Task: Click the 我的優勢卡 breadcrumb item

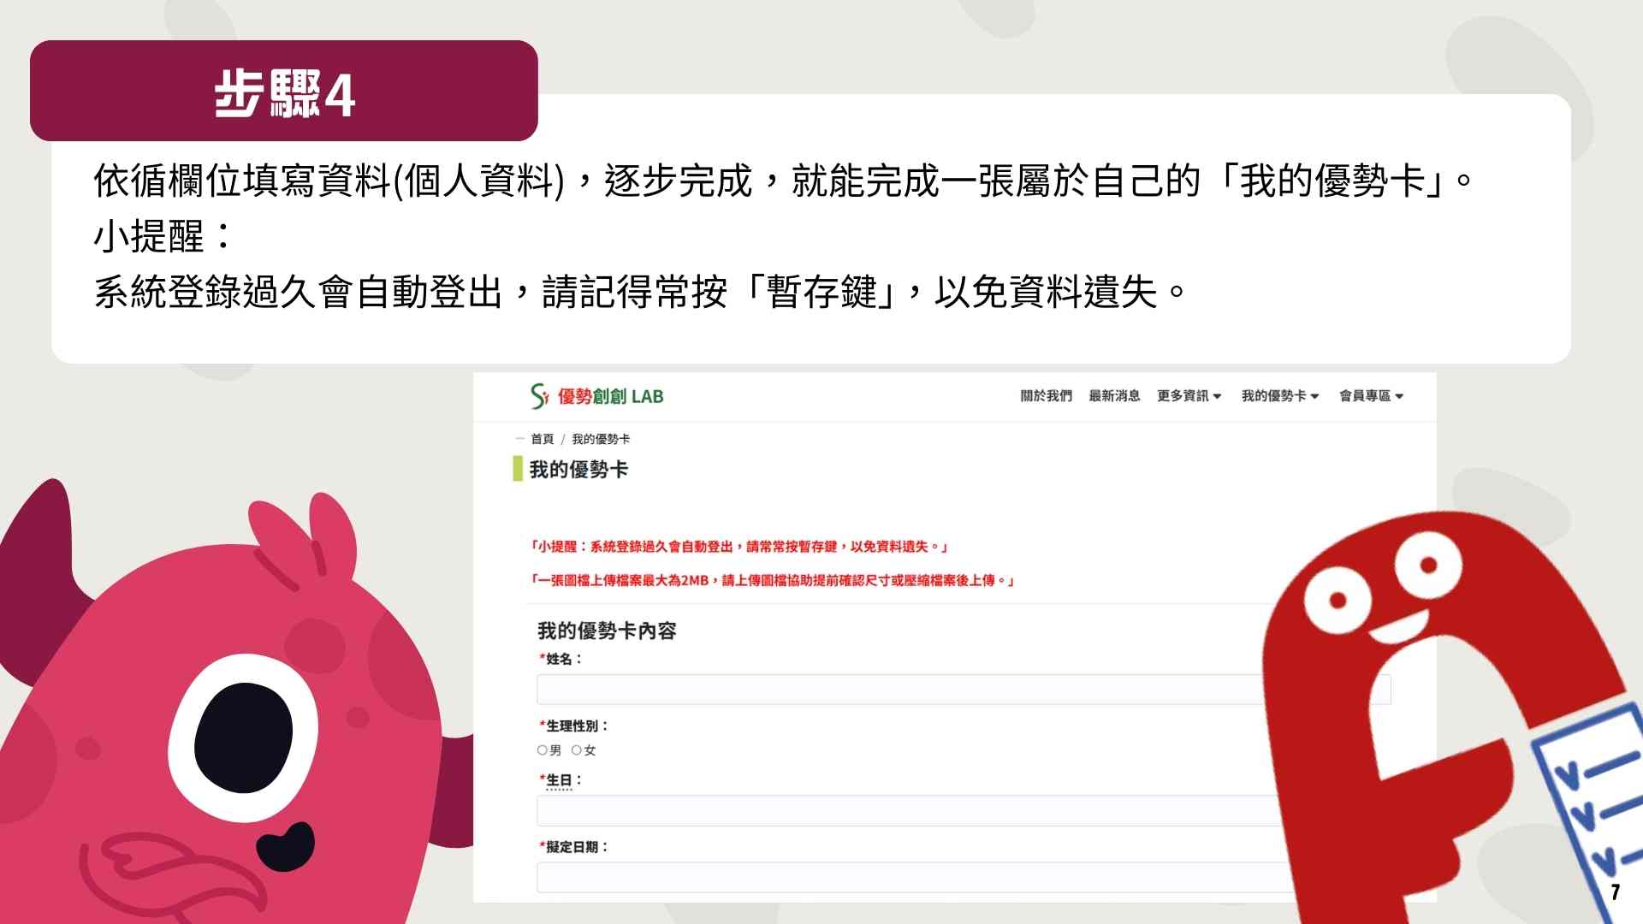Action: tap(601, 439)
